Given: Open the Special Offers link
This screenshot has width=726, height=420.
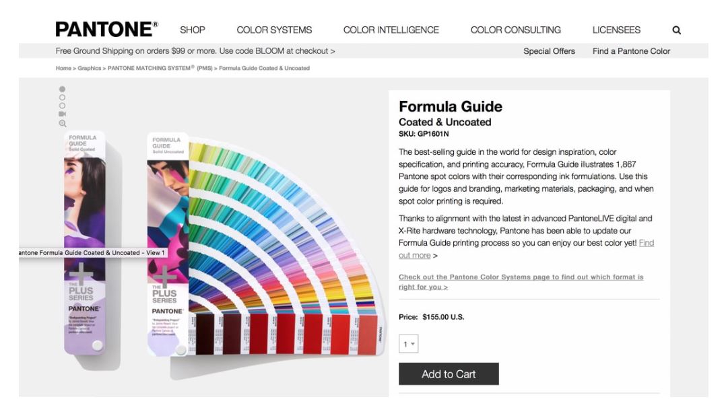Looking at the screenshot, I should coord(549,51).
